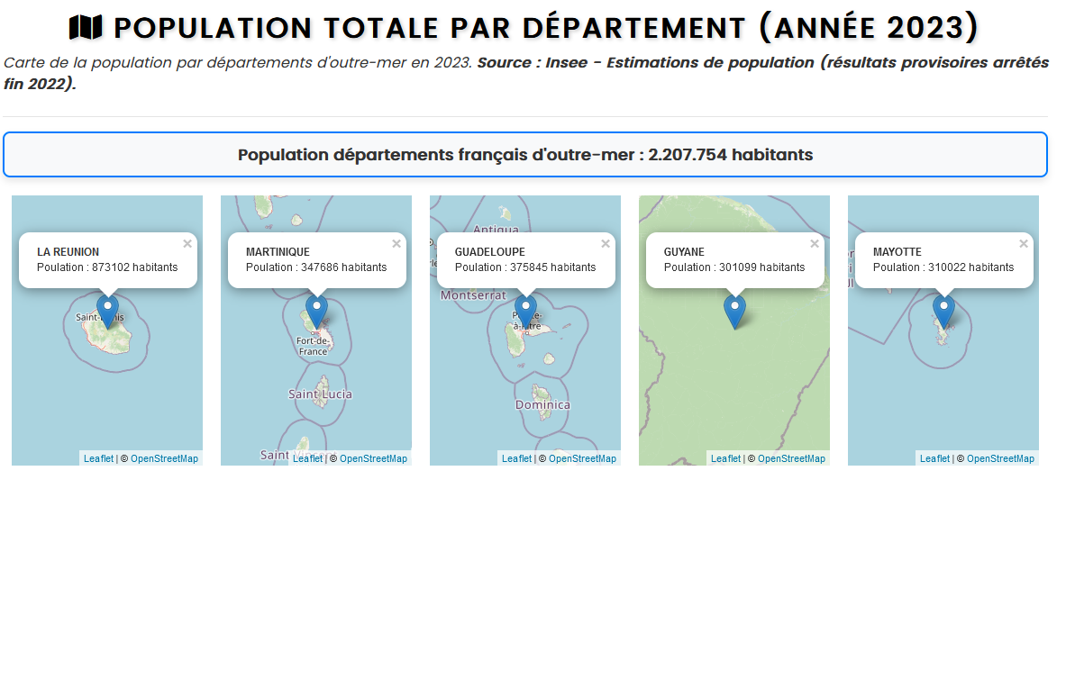This screenshot has width=1066, height=688.
Task: Click the Saint Lucia label on Martinique map
Action: click(320, 394)
